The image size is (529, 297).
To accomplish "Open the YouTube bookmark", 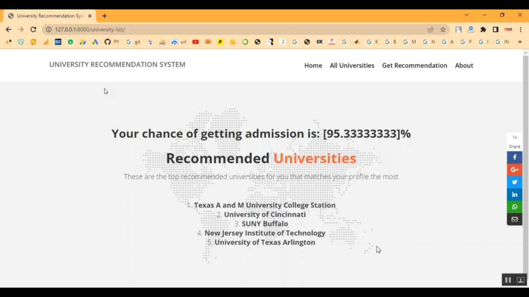I will pyautogui.click(x=195, y=42).
